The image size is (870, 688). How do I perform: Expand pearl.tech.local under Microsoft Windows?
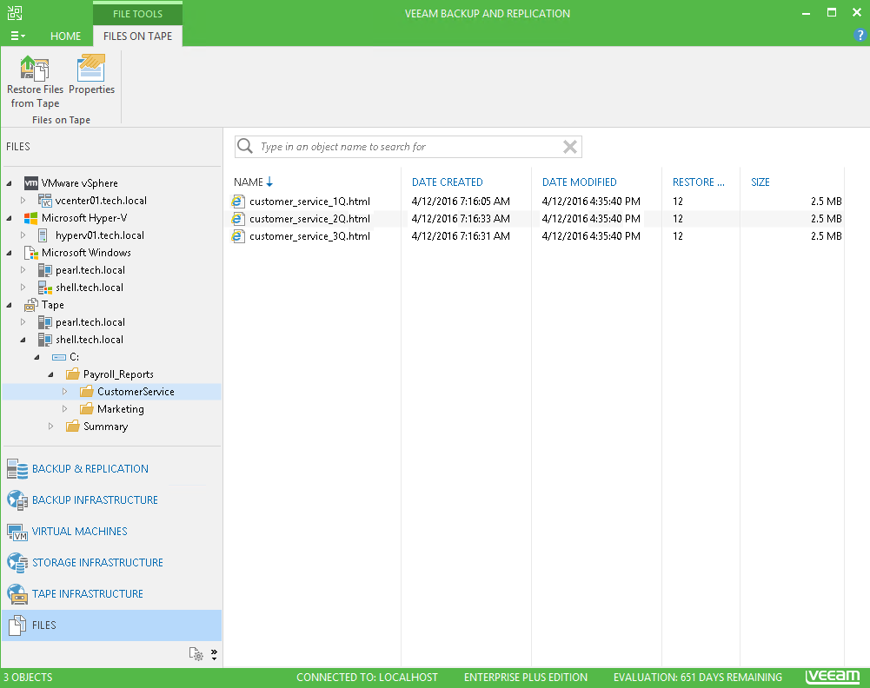click(x=23, y=270)
